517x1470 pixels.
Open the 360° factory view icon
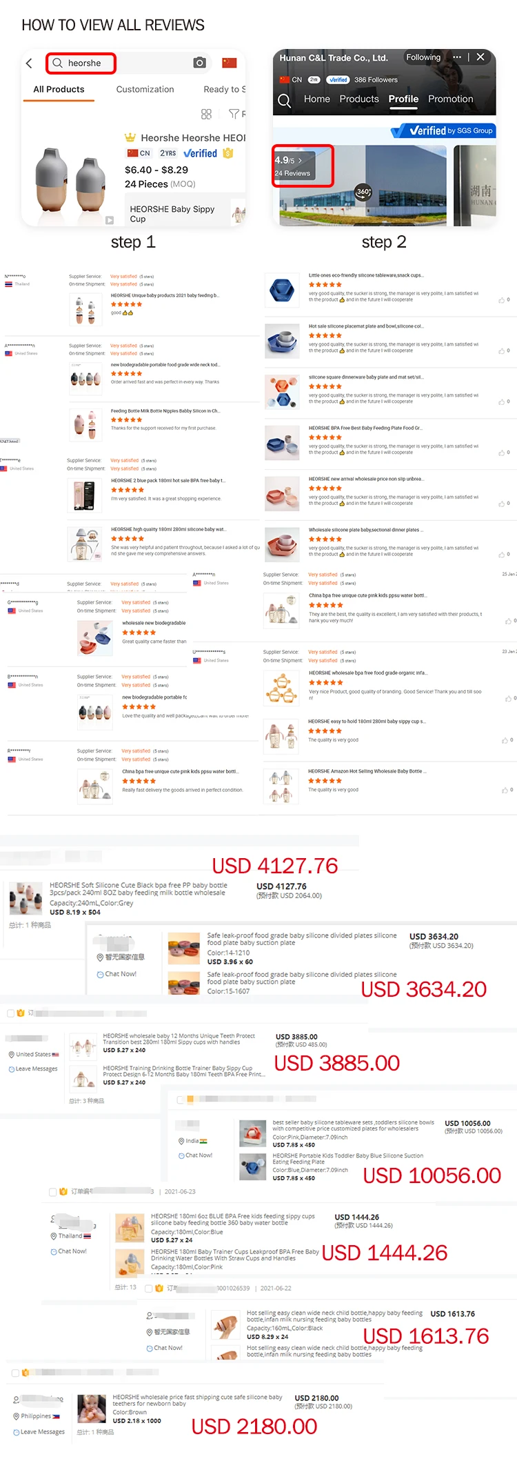[x=363, y=192]
